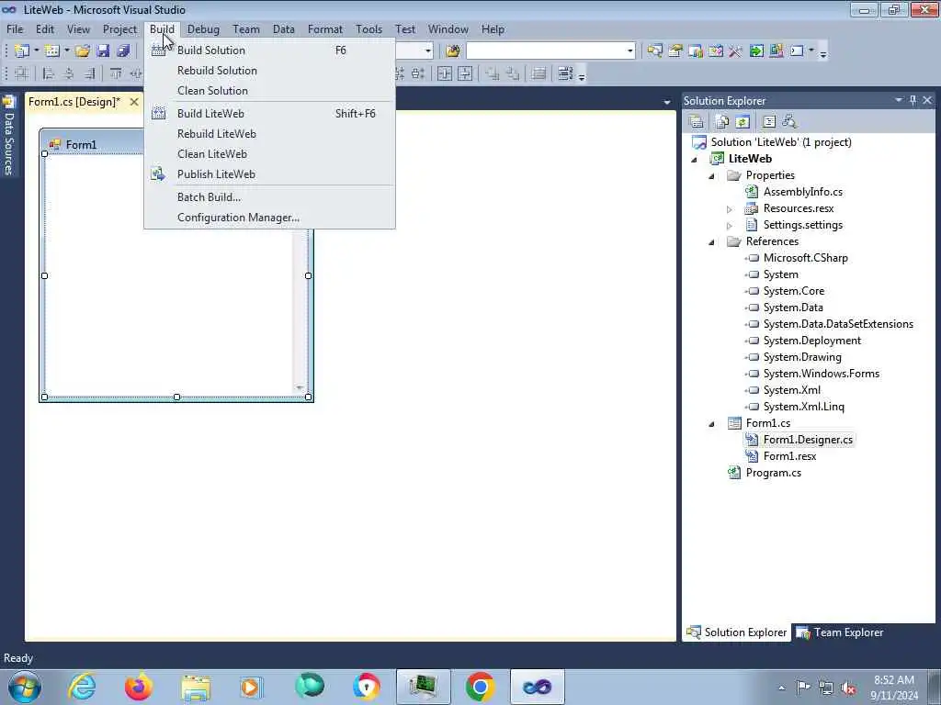Click the View Code icon in Solution Explorer
941x705 pixels.
point(769,122)
